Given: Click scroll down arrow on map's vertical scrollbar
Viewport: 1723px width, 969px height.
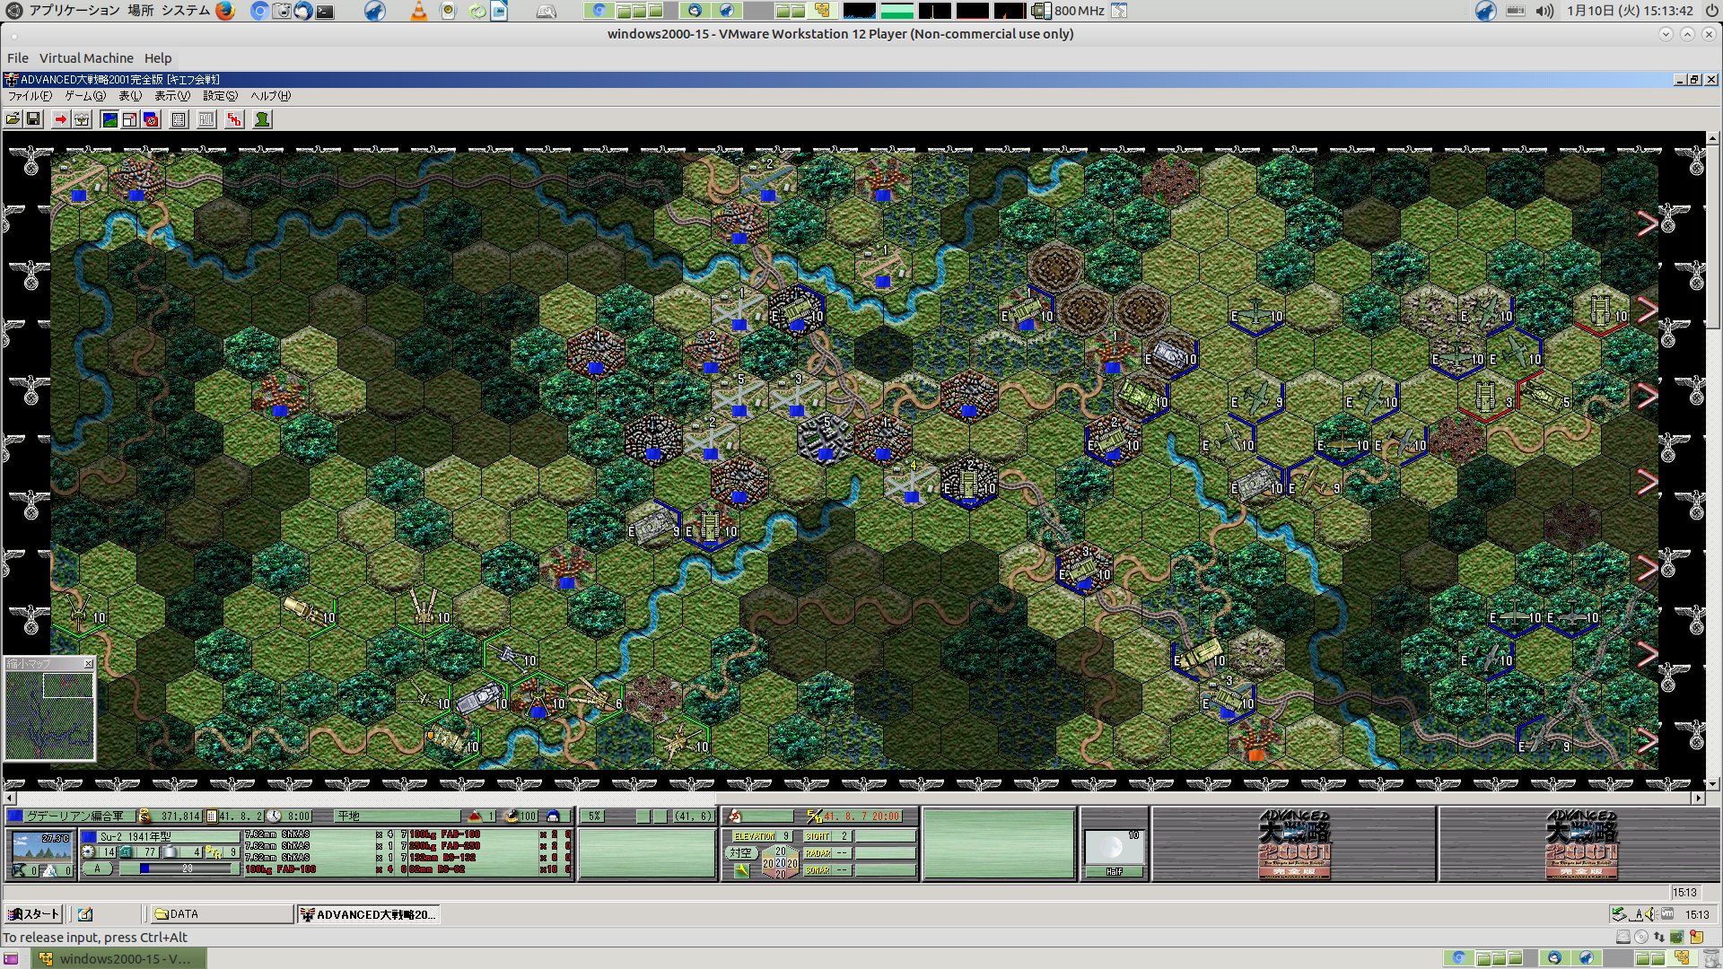Looking at the screenshot, I should (1713, 783).
